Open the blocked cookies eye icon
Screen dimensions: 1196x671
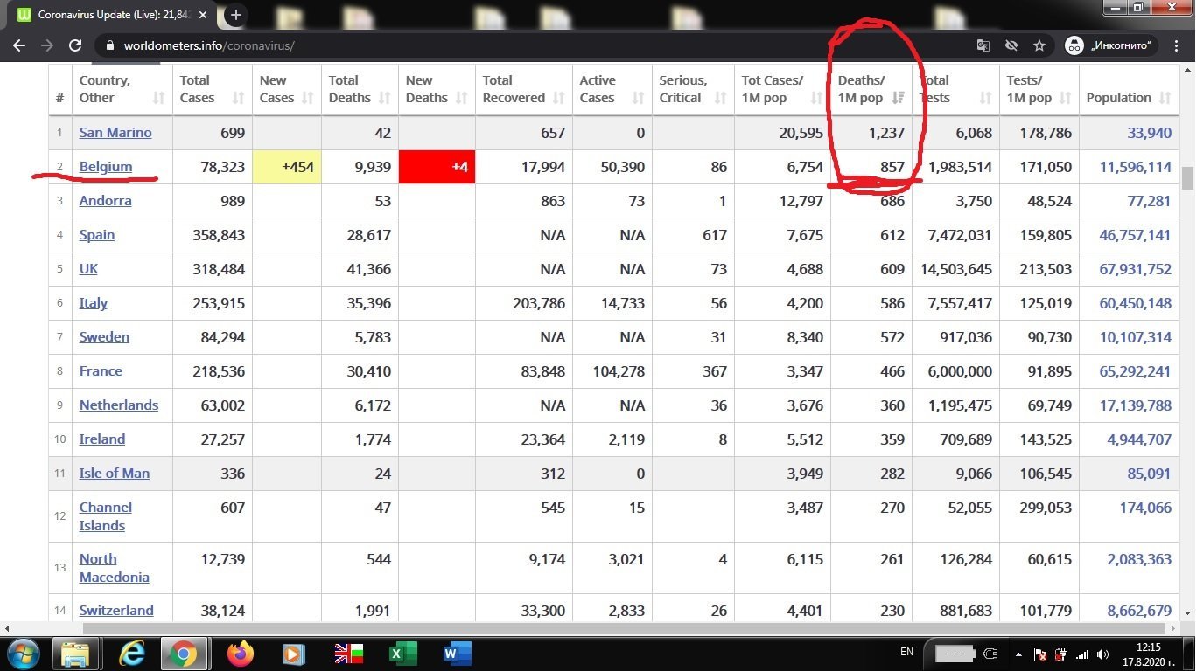tap(1011, 45)
